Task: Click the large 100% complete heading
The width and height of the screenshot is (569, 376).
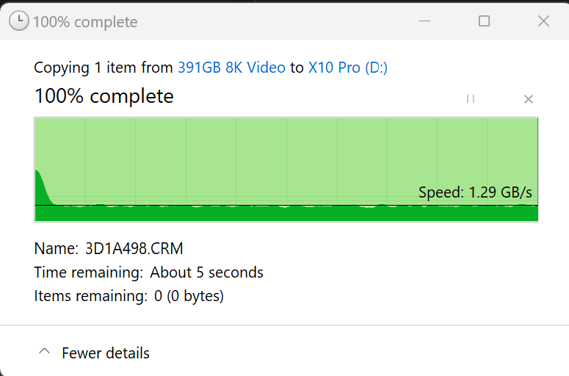Action: (104, 96)
